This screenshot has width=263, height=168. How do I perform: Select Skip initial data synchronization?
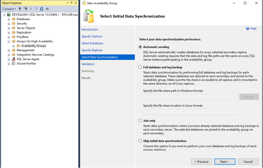tap(140, 141)
